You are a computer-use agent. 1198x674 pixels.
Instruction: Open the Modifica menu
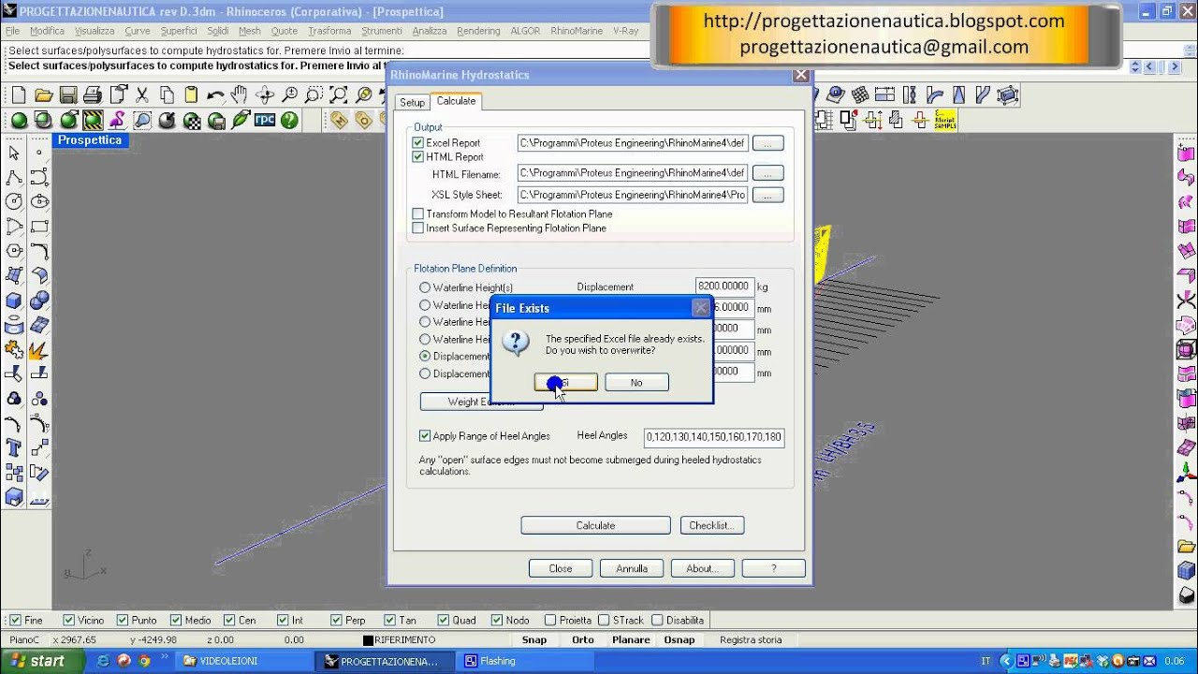(47, 31)
